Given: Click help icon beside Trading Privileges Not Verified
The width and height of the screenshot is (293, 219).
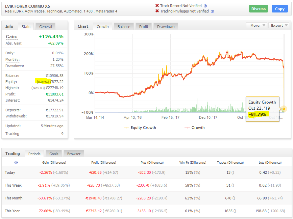Looking at the screenshot, I should [x=212, y=11].
